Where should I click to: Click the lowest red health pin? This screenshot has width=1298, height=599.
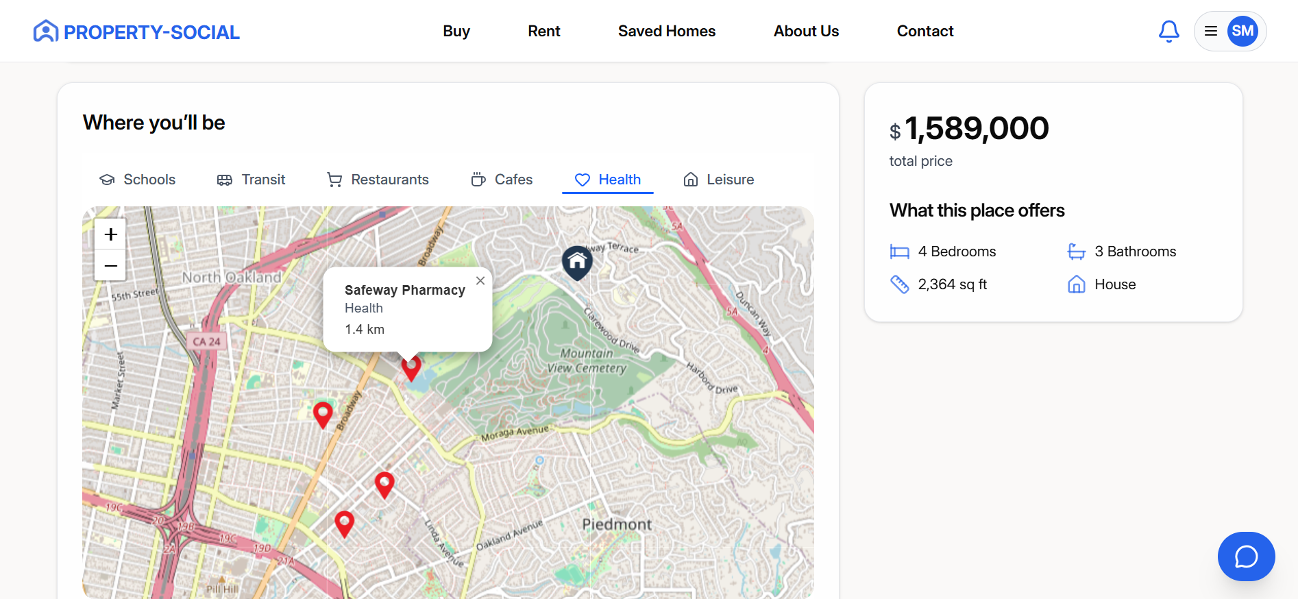[x=344, y=524]
